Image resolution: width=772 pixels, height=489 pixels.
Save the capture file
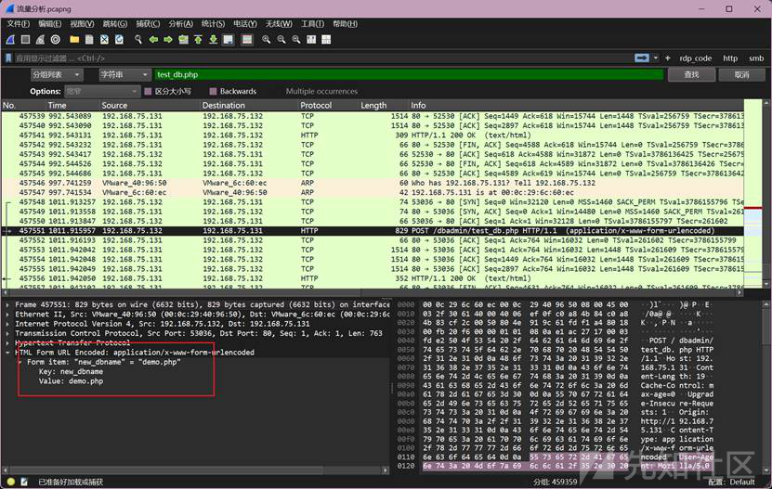click(89, 39)
